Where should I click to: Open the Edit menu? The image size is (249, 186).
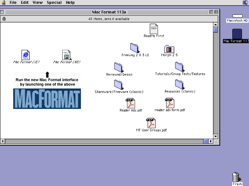25,3
